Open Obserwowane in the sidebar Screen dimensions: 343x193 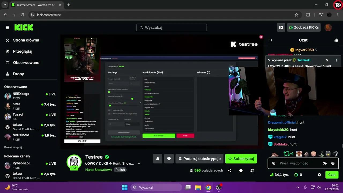(26, 63)
